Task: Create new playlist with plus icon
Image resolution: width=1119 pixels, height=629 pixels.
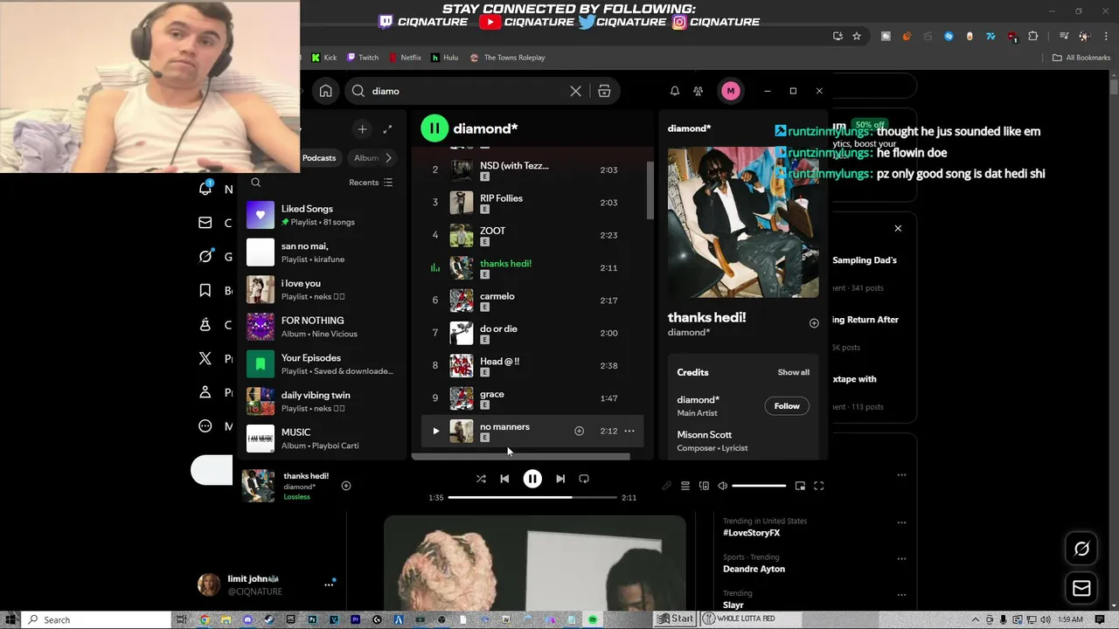Action: (x=362, y=129)
